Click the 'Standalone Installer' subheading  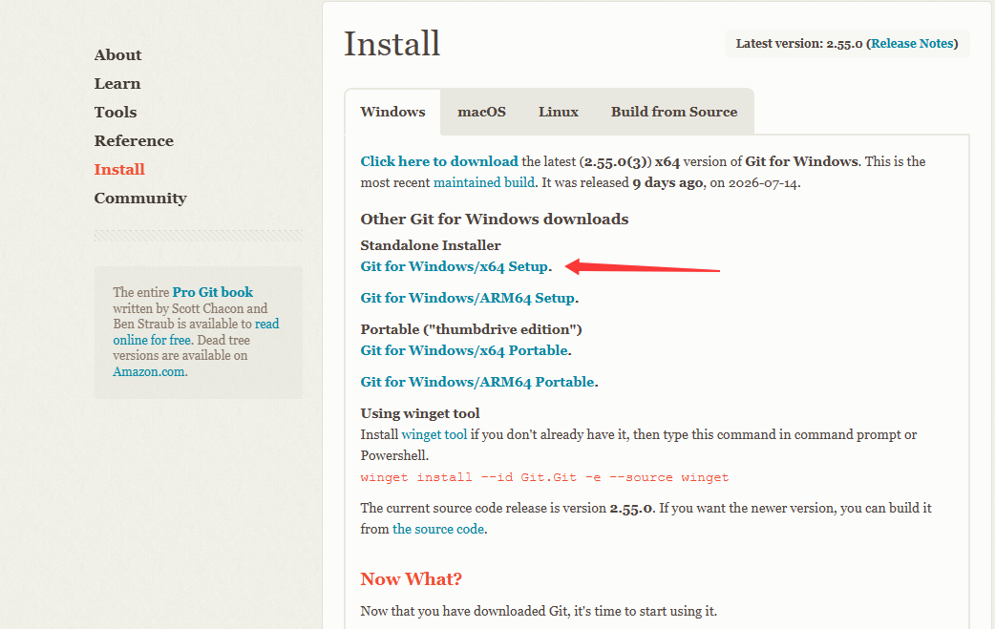point(431,245)
